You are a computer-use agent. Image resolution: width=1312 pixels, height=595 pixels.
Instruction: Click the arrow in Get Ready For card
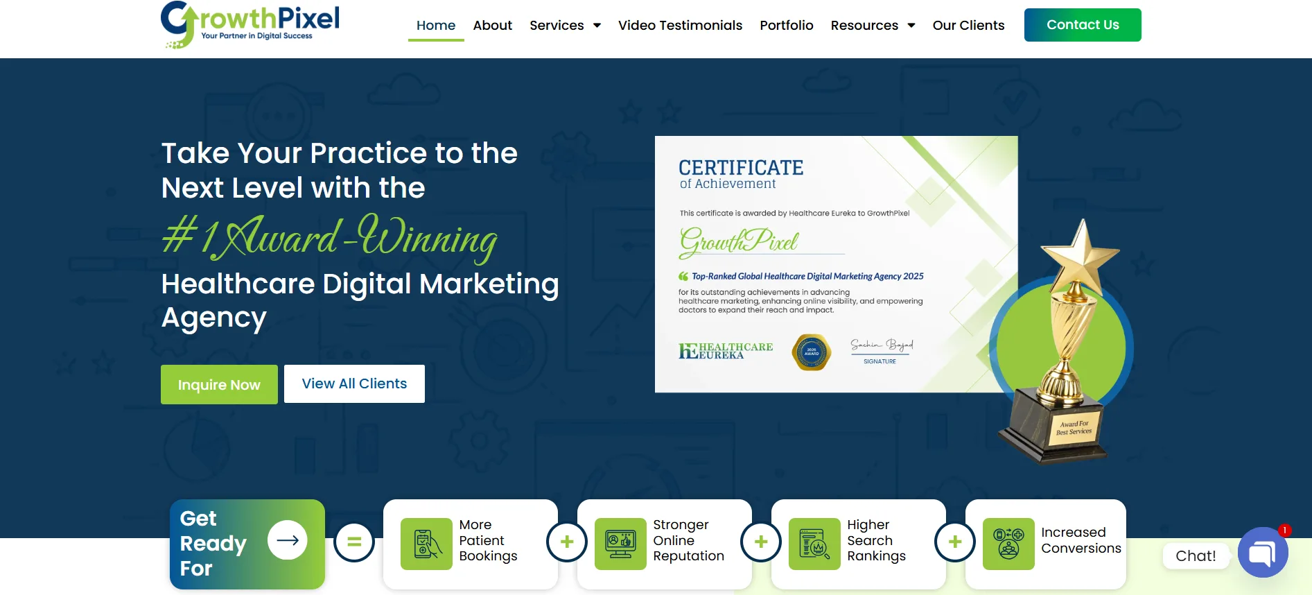[288, 540]
